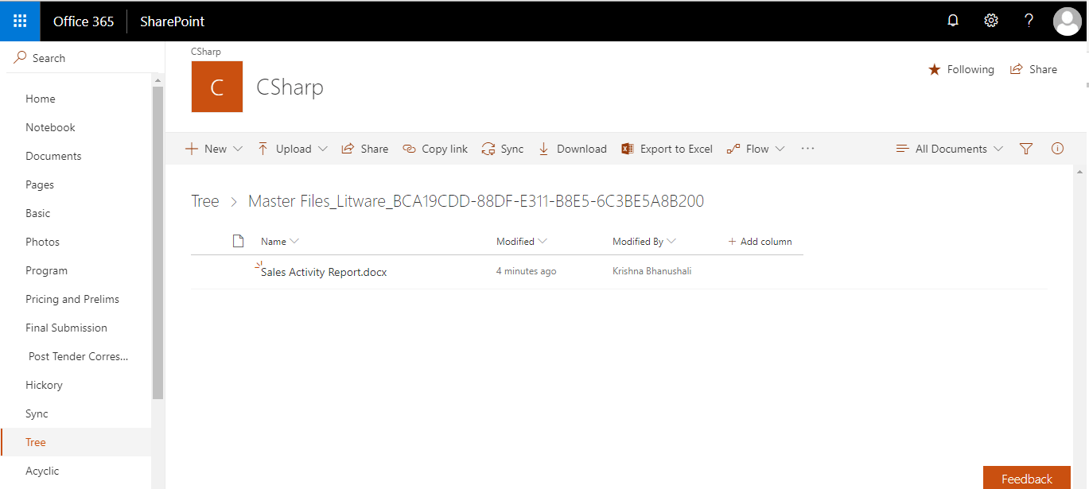Click the Feedback button
The width and height of the screenshot is (1089, 489).
[x=1027, y=478]
